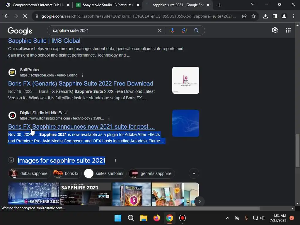Filter images by suites santorini
This screenshot has width=300, height=225.
pos(105,173)
